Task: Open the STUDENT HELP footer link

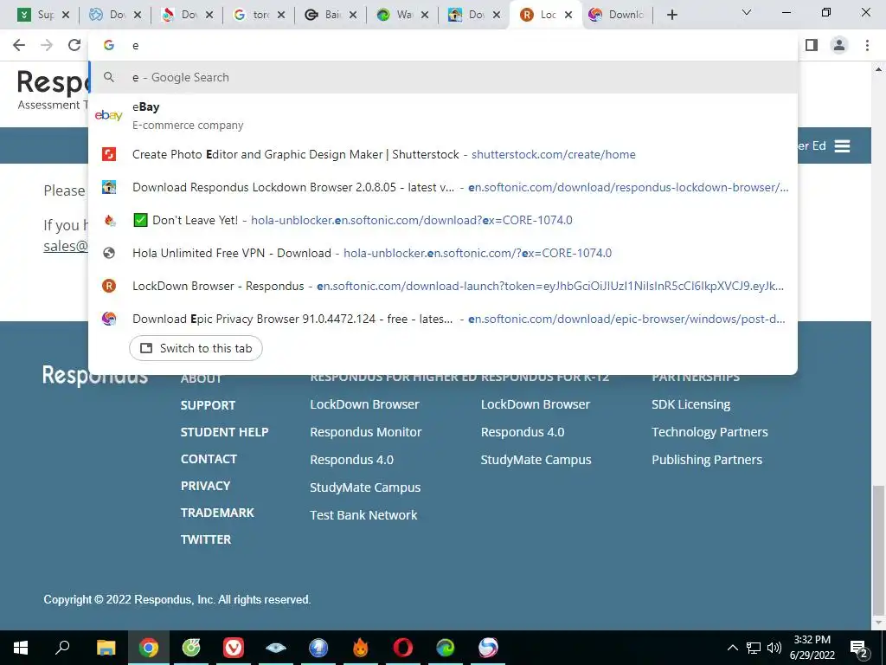Action: 224,432
